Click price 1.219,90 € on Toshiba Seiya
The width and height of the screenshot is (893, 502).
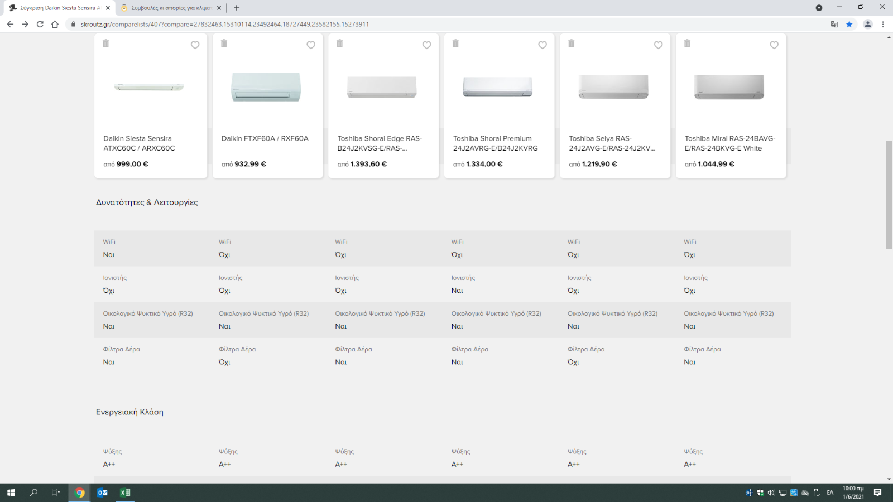pyautogui.click(x=599, y=164)
